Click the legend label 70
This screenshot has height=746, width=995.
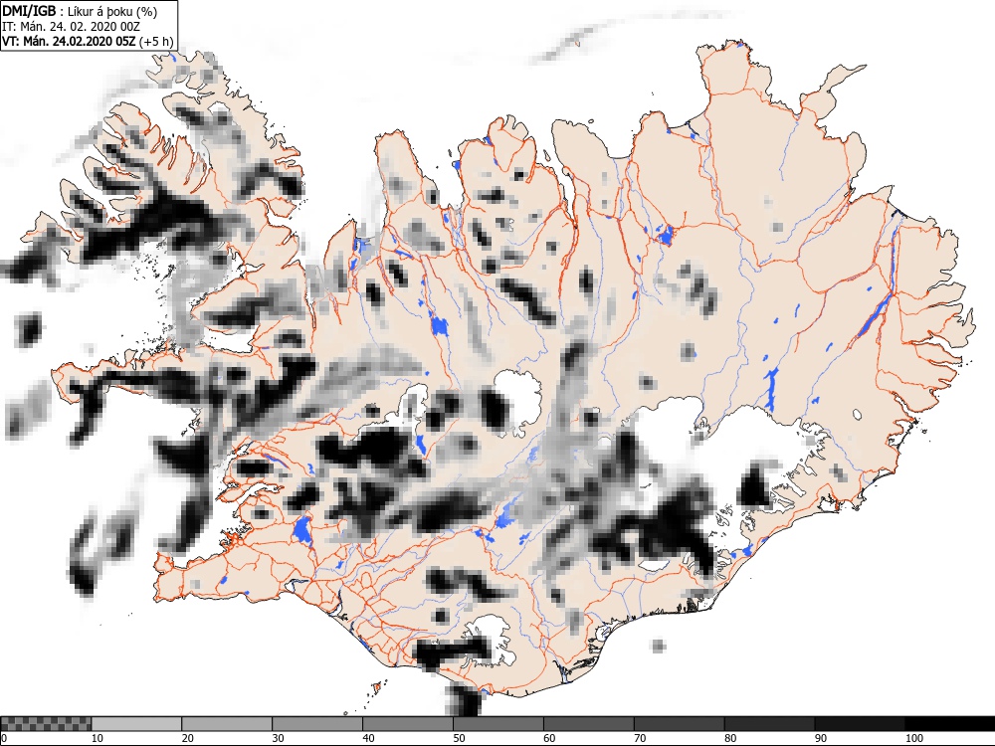pos(640,738)
